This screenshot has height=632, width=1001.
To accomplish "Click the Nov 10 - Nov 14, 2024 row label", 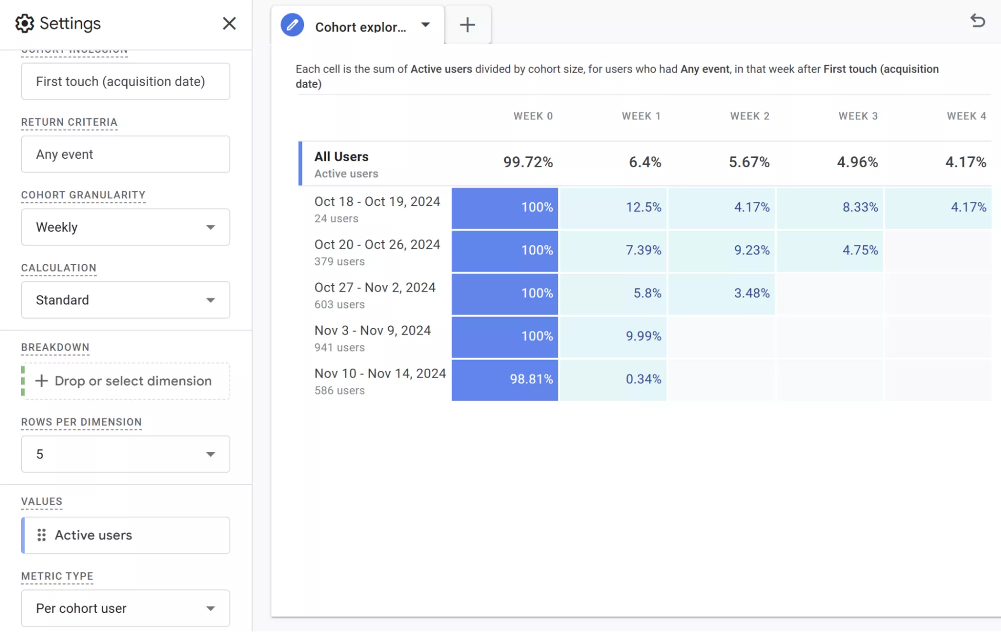I will [x=380, y=374].
